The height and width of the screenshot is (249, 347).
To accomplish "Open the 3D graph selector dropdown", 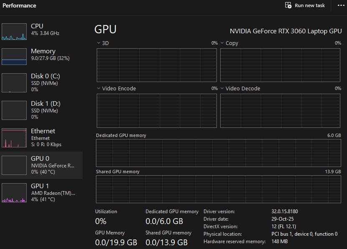I will [98, 43].
